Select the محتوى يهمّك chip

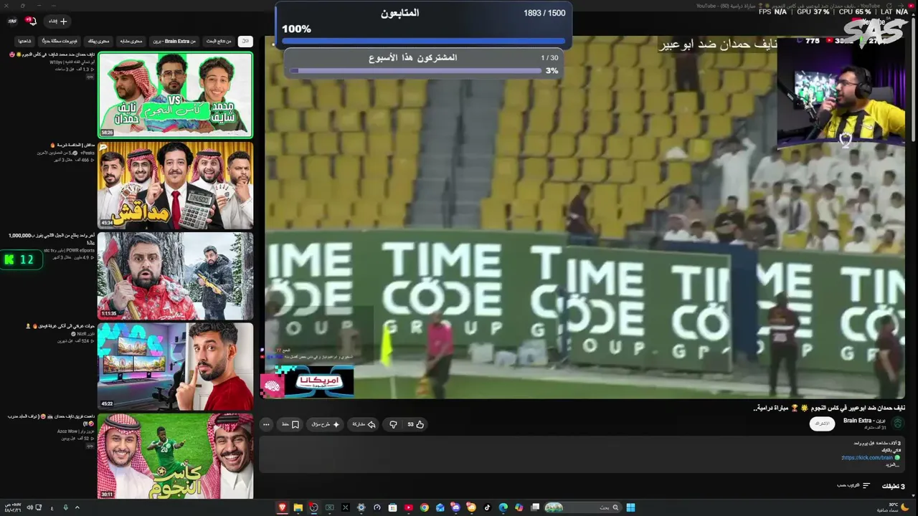[x=98, y=41]
